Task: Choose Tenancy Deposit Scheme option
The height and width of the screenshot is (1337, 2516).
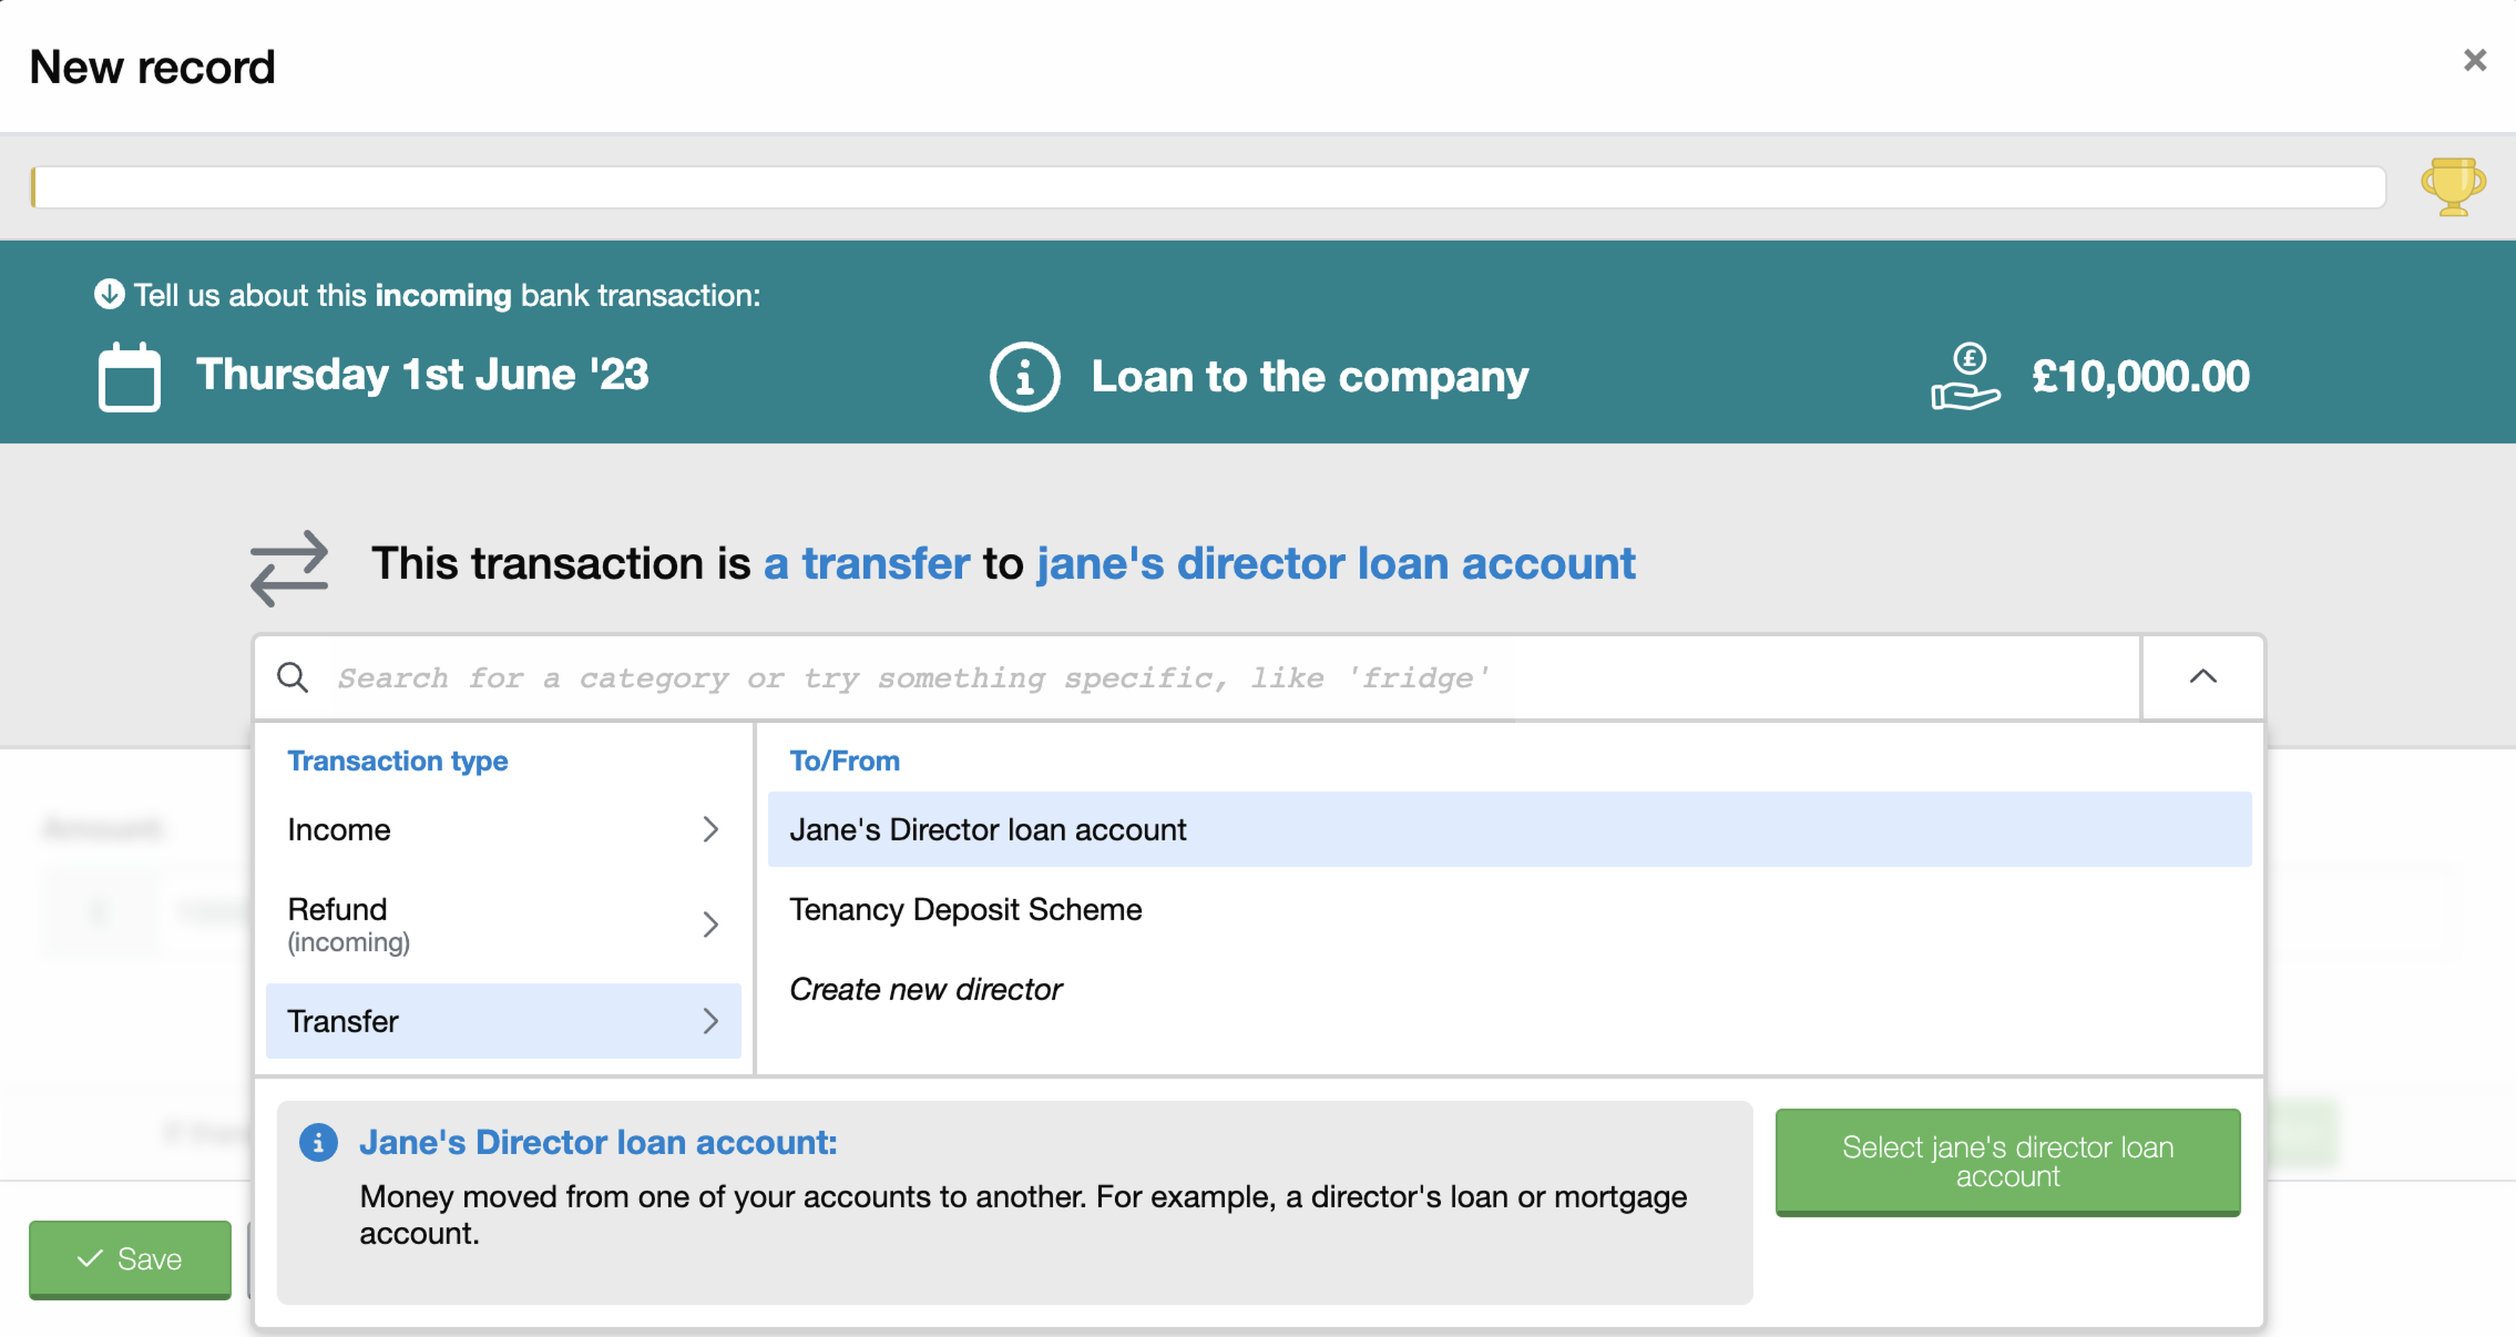Action: pyautogui.click(x=965, y=910)
